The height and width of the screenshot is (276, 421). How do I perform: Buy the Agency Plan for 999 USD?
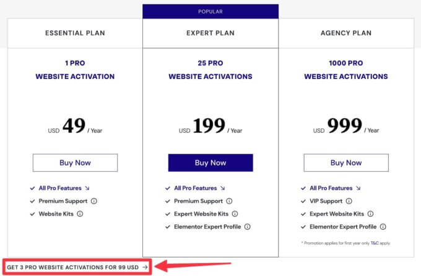tap(346, 163)
